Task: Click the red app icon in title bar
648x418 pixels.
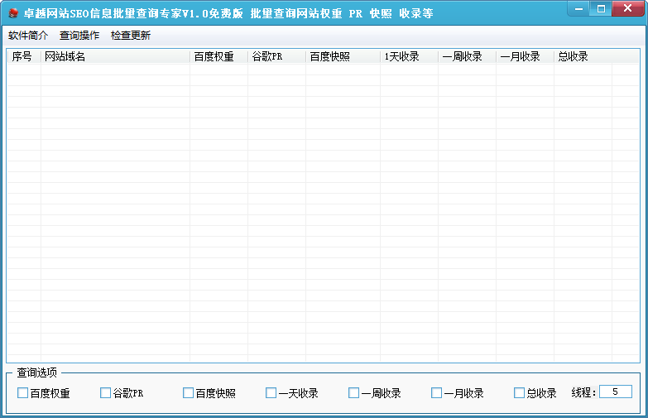Action: (13, 13)
